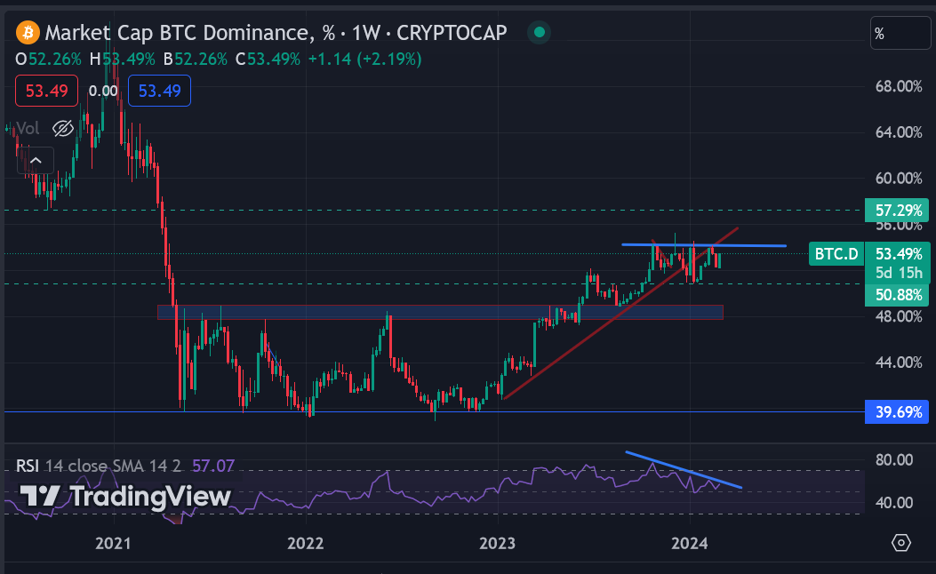Collapse the indicator legend with the chevron
Screen dimensions: 936x574
[36, 160]
